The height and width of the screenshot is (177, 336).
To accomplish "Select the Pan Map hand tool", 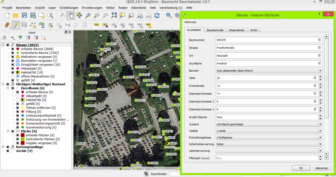I will click(x=70, y=15).
